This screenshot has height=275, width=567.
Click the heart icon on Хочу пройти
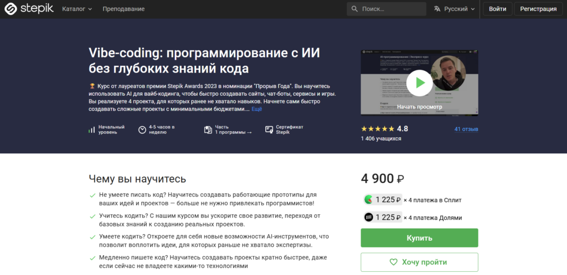(x=394, y=262)
